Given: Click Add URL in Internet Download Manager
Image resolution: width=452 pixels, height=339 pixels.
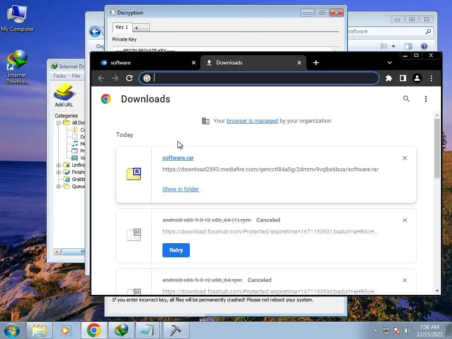Looking at the screenshot, I should (x=64, y=95).
